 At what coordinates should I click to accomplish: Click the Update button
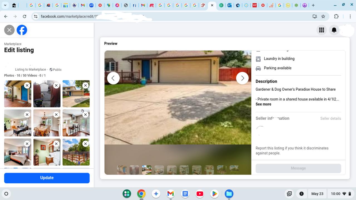coord(47,178)
